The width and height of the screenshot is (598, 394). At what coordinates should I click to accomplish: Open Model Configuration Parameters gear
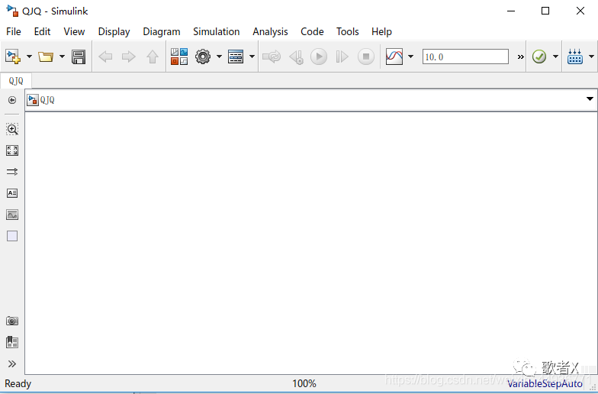(203, 57)
